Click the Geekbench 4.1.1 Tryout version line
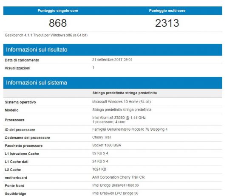 (46, 35)
